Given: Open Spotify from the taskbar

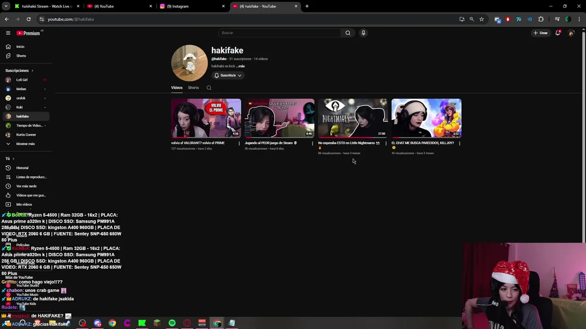Looking at the screenshot, I should 172,323.
